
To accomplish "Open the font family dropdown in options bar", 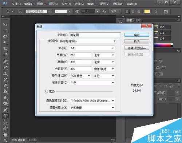I will click(50, 12).
